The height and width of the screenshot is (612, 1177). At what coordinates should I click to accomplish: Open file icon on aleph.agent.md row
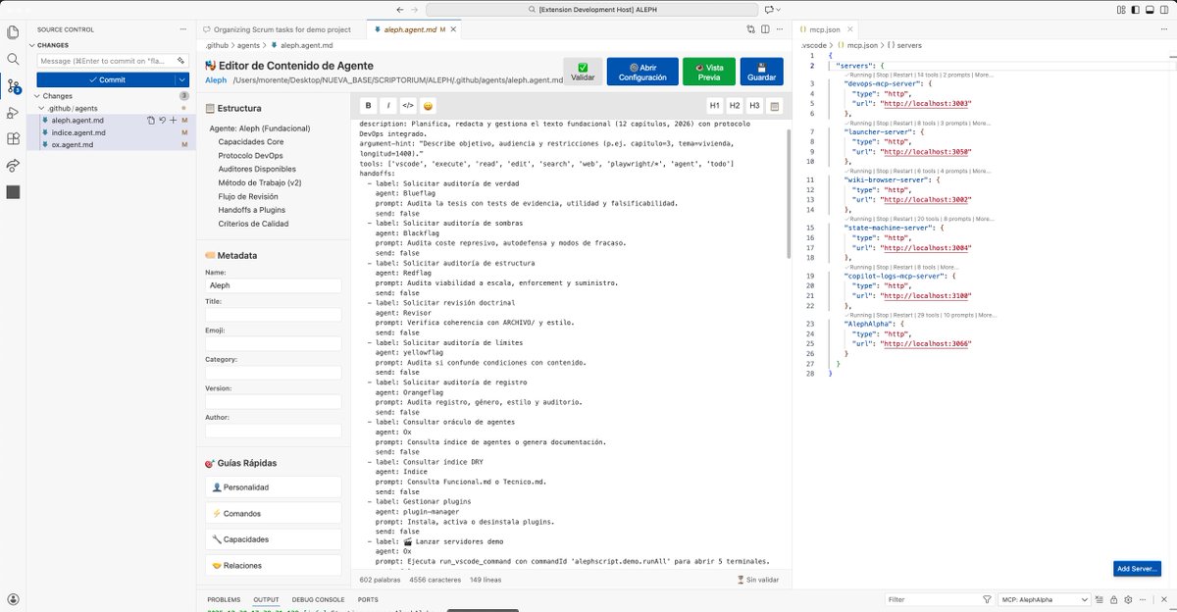coord(150,120)
